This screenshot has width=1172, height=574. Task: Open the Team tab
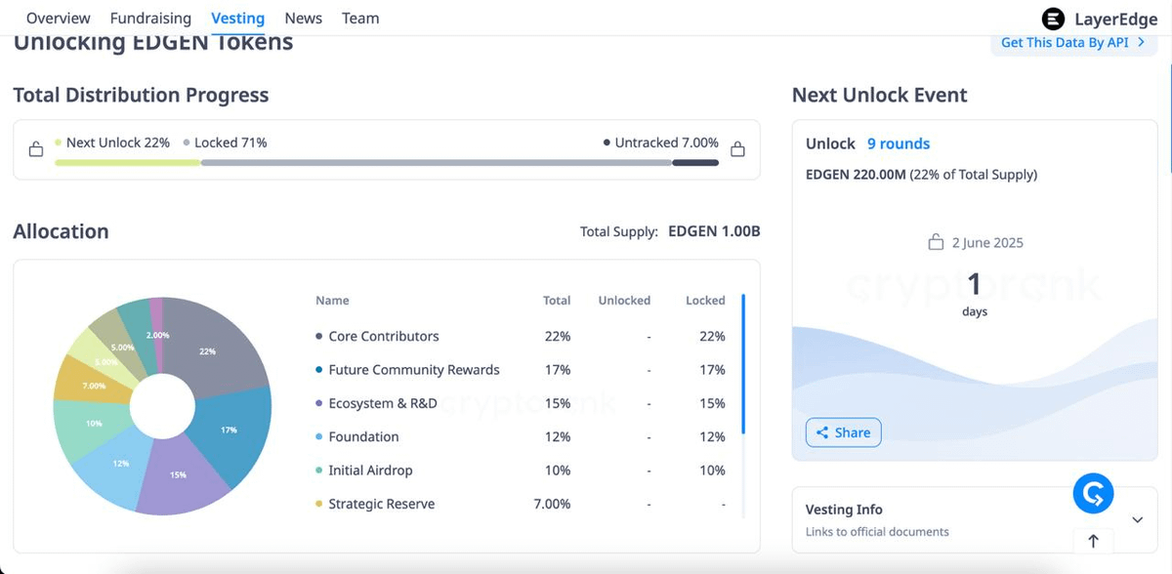[x=360, y=18]
